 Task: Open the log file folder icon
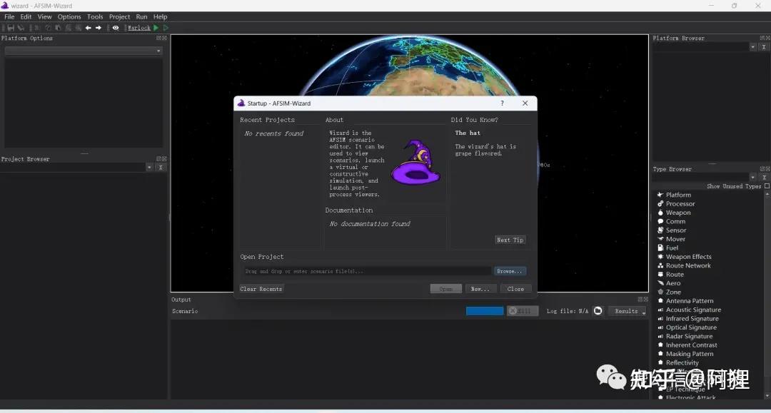pos(598,311)
